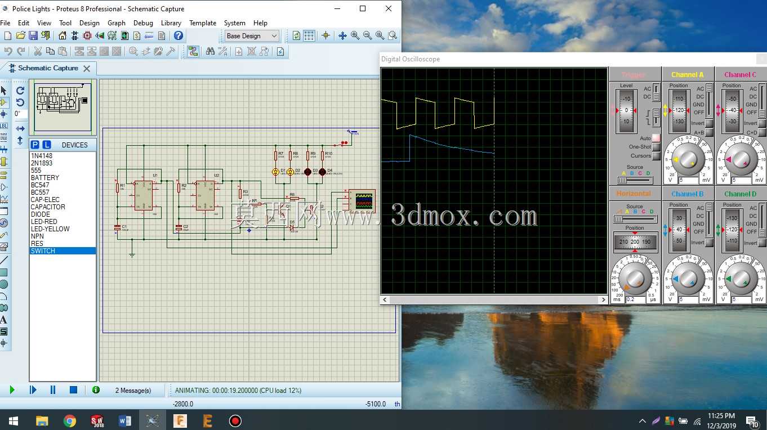
Task: Click the Cut scissors icon
Action: coord(38,51)
